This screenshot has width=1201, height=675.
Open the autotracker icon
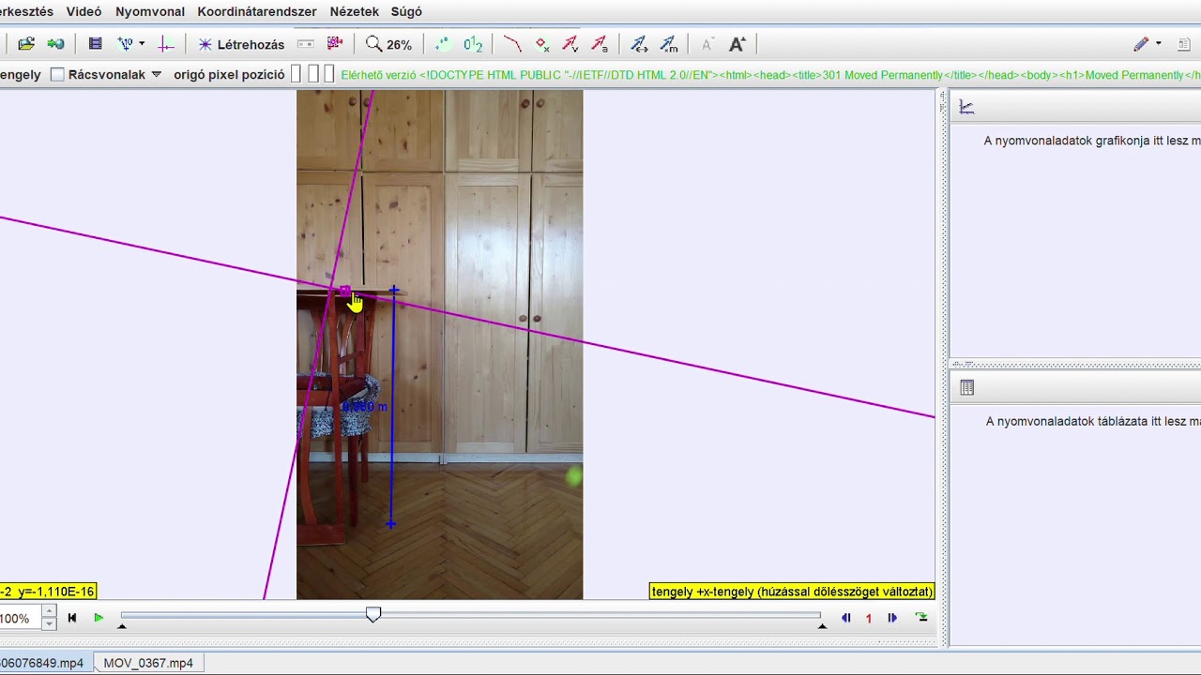[335, 44]
